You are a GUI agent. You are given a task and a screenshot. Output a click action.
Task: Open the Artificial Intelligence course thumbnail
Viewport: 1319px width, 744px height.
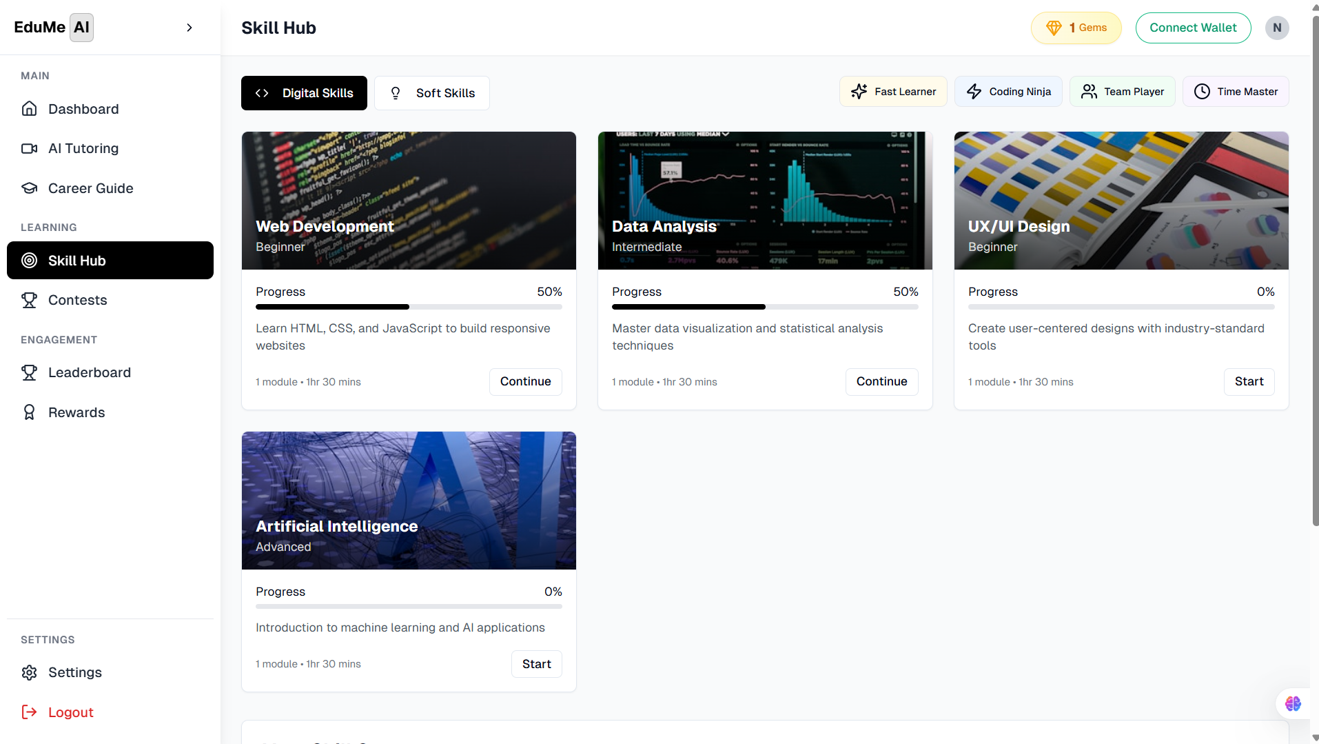[x=409, y=501]
